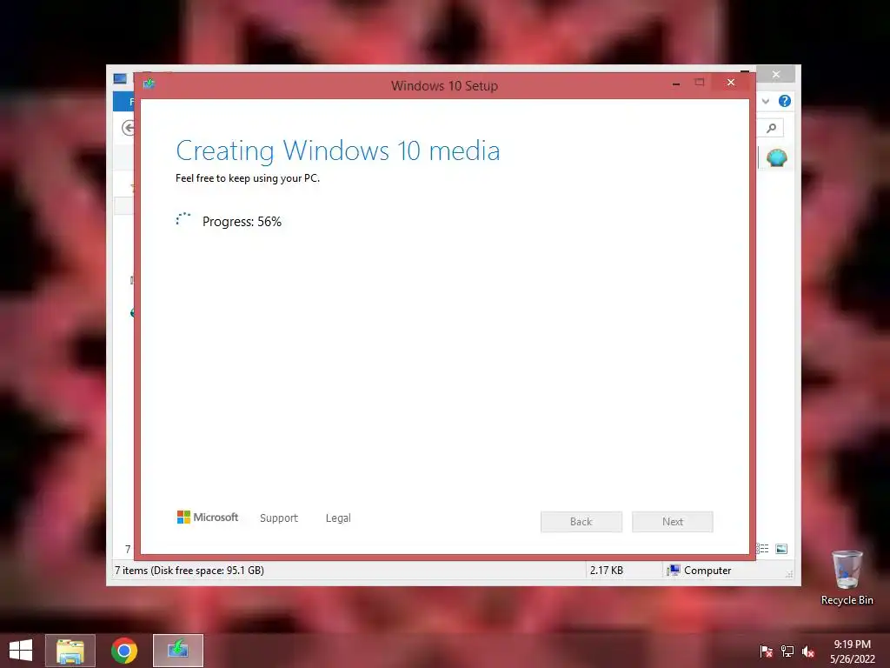This screenshot has width=890, height=668.
Task: Open the Support link
Action: pos(279,518)
